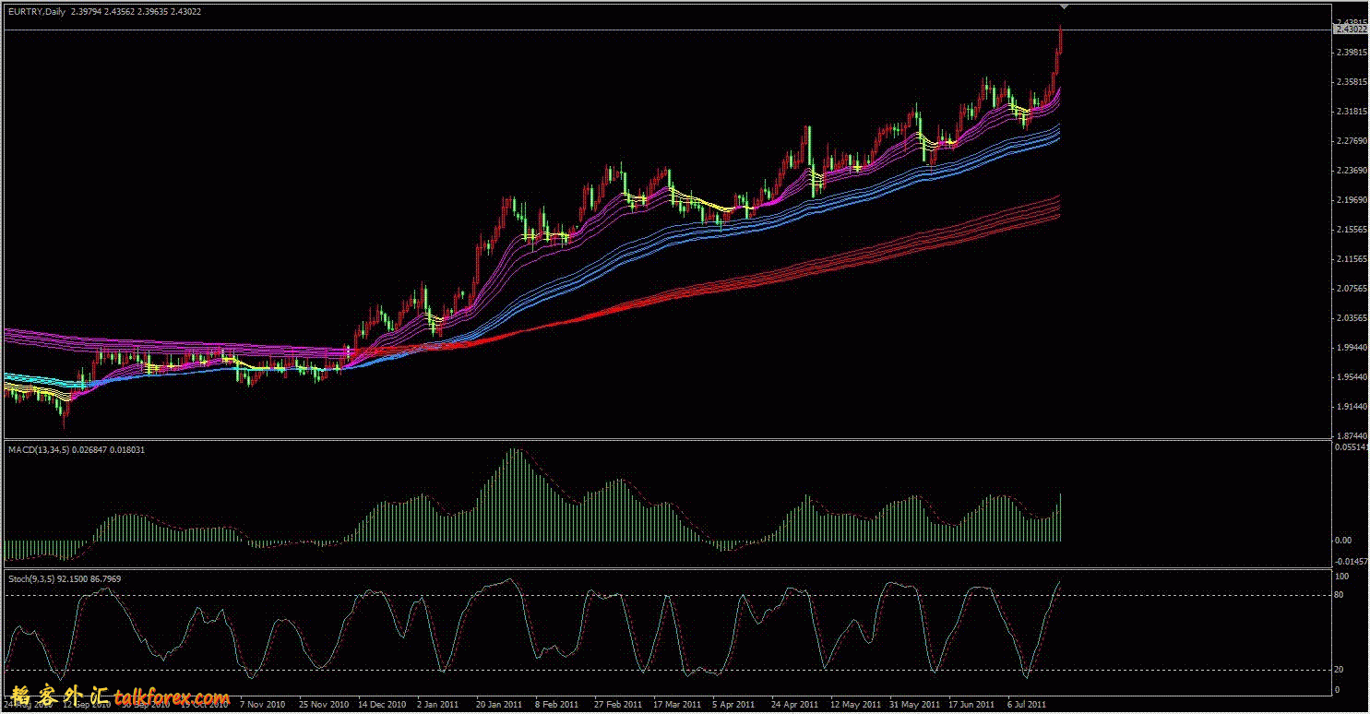Click the 20 Jan 2011 date label
The width and height of the screenshot is (1370, 714).
pyautogui.click(x=499, y=704)
